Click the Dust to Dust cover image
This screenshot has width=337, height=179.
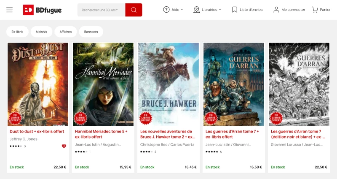[x=38, y=84]
